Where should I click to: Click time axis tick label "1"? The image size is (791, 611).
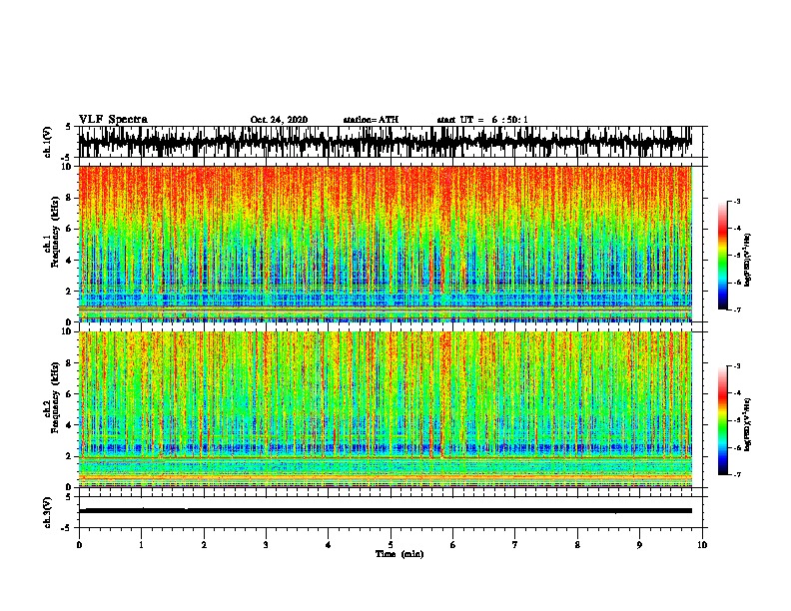pos(141,545)
